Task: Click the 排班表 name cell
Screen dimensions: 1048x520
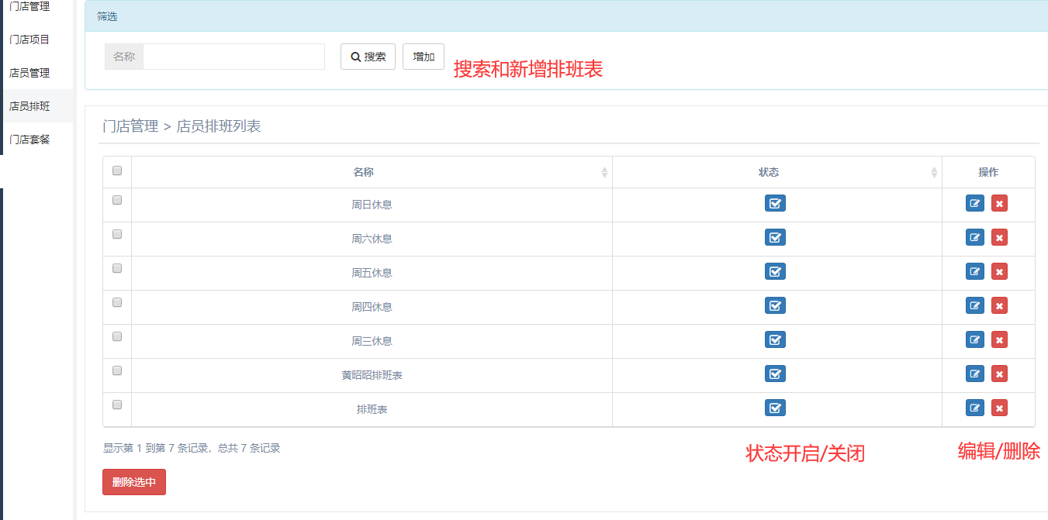Action: click(372, 409)
